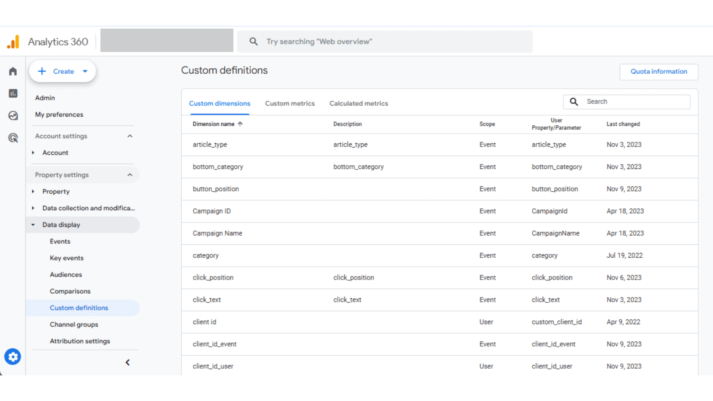This screenshot has height=401, width=713.
Task: Click the CampaignId parameter cell
Action: point(550,211)
